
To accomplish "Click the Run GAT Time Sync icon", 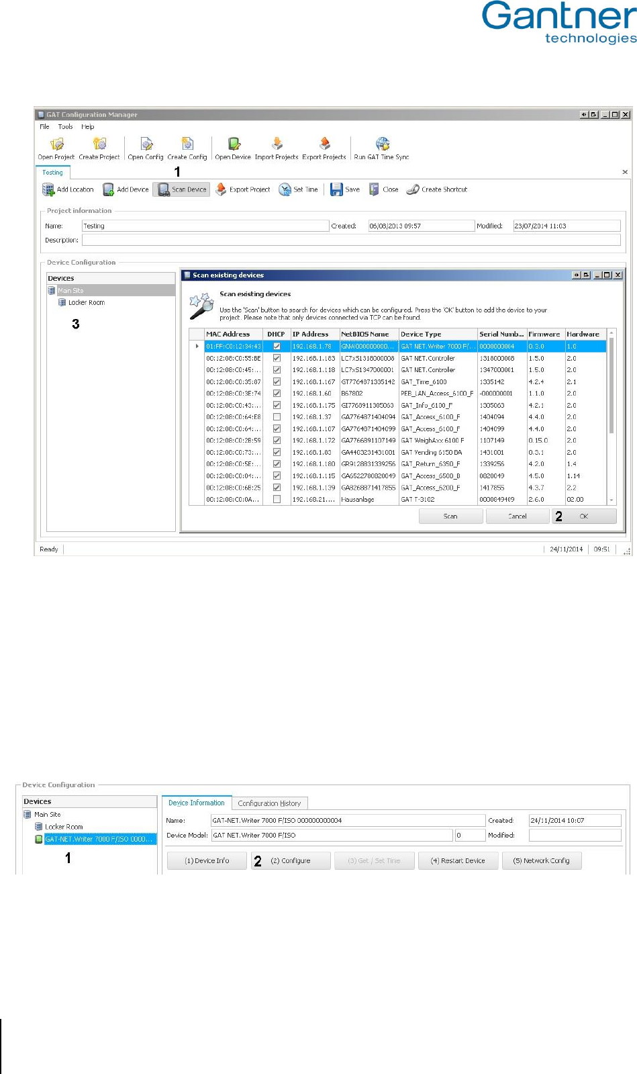I will (382, 144).
